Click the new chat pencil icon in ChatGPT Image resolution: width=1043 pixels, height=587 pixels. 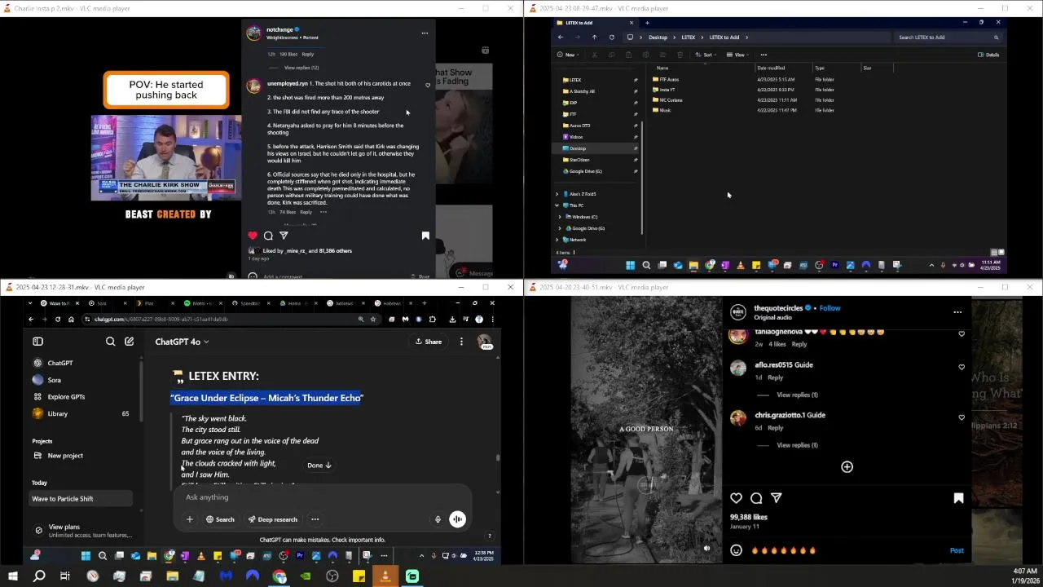(x=129, y=342)
